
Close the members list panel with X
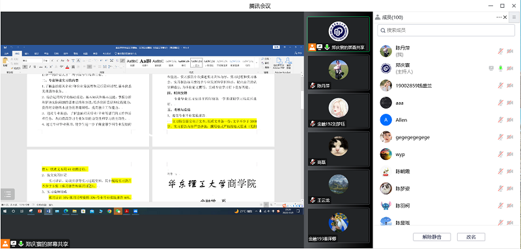pos(505,18)
